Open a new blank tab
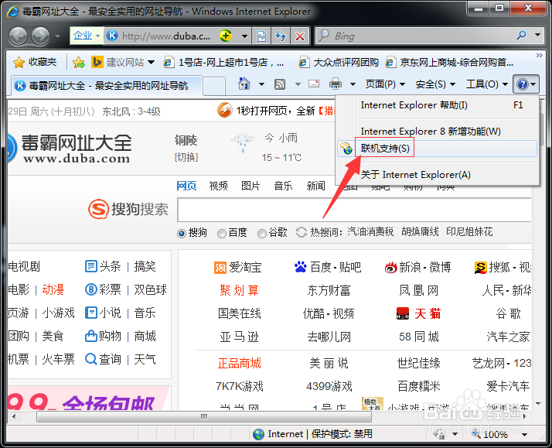 click(x=214, y=87)
